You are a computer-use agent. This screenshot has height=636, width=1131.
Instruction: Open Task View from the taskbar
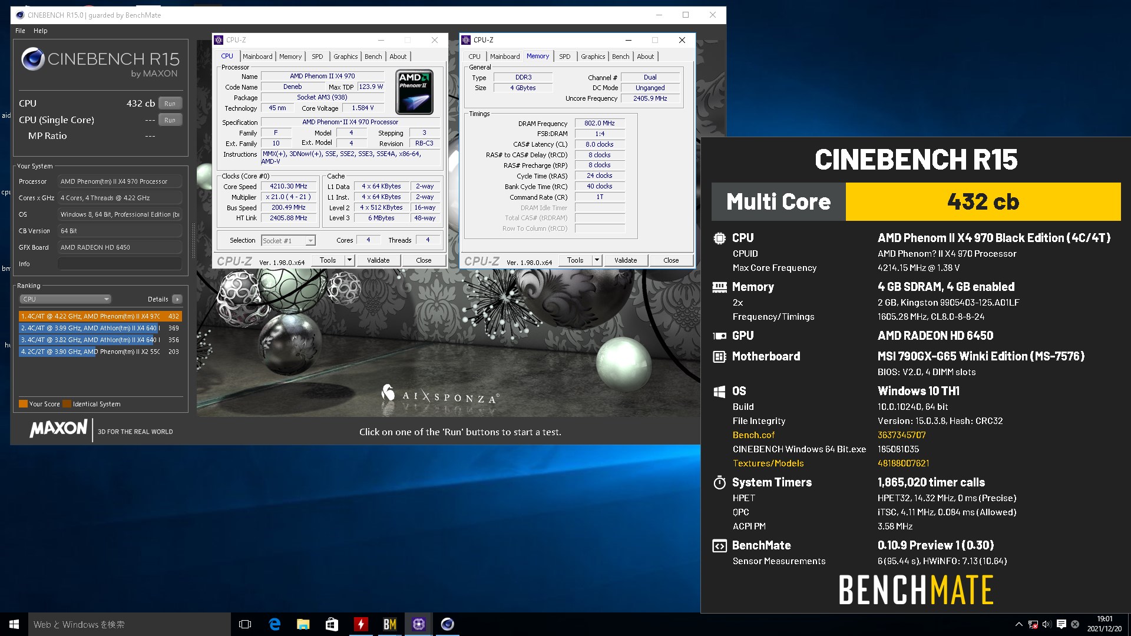(245, 624)
